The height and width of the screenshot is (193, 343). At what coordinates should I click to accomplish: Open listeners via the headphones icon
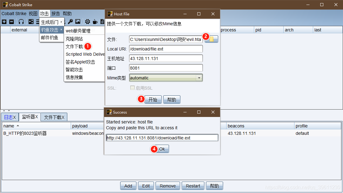tap(21, 22)
